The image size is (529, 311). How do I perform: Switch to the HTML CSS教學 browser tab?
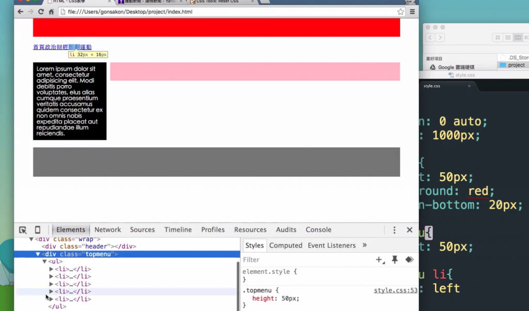pos(79,2)
